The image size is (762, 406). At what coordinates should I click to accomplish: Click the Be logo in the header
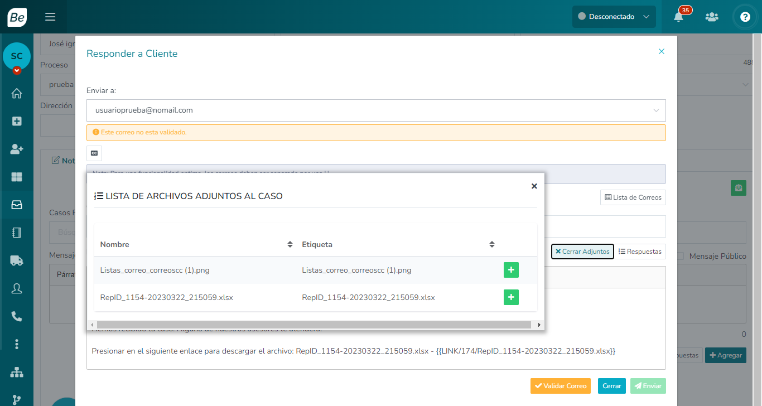(x=17, y=17)
